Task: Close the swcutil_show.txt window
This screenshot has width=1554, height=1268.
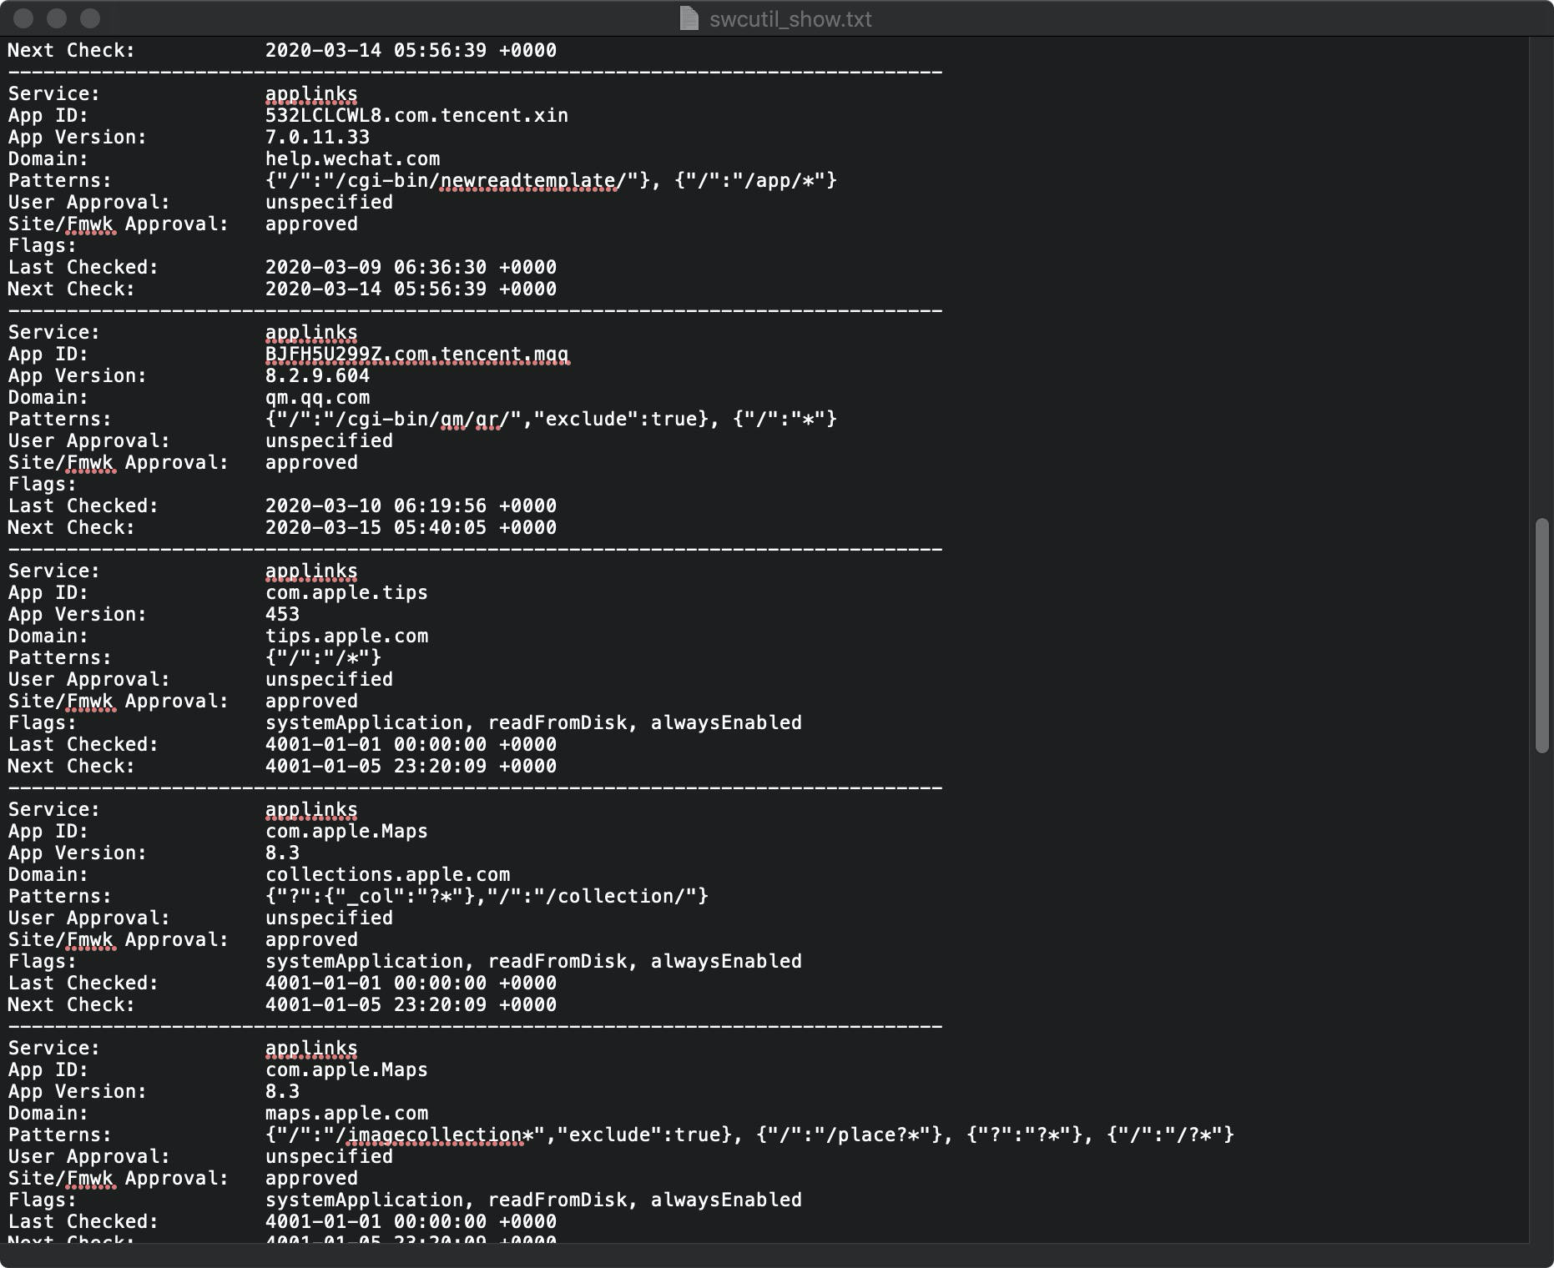Action: (x=24, y=18)
